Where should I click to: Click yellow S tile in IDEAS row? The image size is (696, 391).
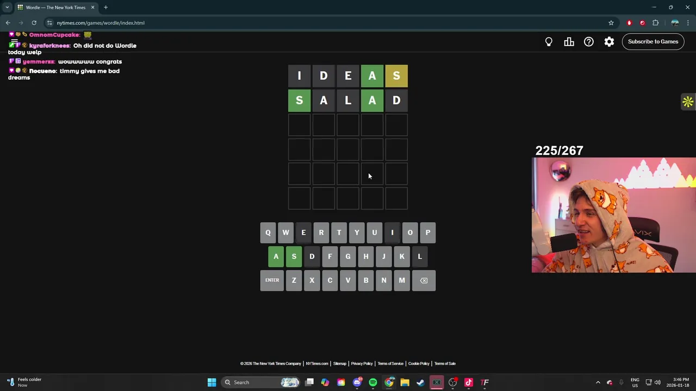point(396,76)
